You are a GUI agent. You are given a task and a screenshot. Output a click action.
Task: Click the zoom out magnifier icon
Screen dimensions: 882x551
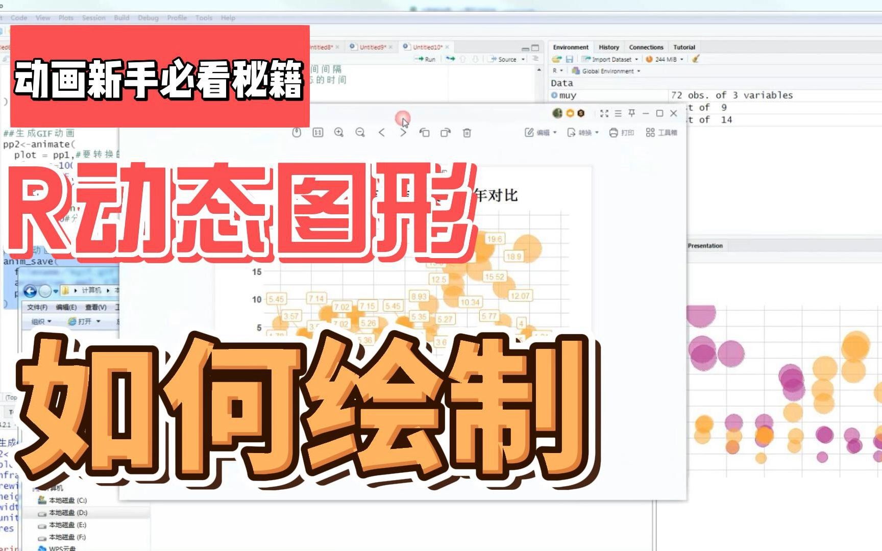[360, 132]
